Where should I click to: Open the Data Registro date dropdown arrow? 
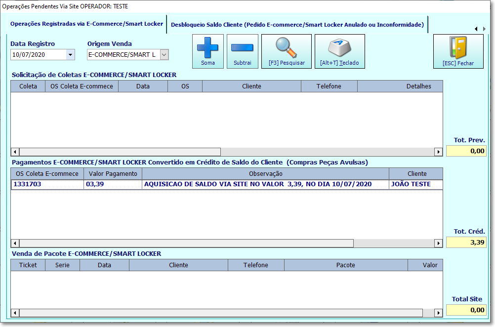coord(71,55)
